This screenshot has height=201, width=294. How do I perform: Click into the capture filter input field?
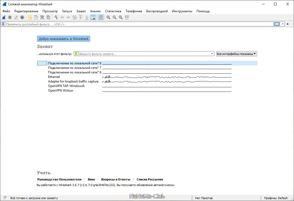click(144, 54)
